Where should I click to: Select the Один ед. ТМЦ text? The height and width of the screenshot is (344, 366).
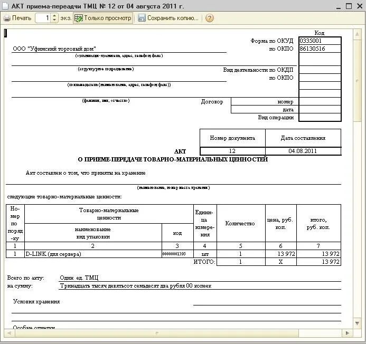79,278
